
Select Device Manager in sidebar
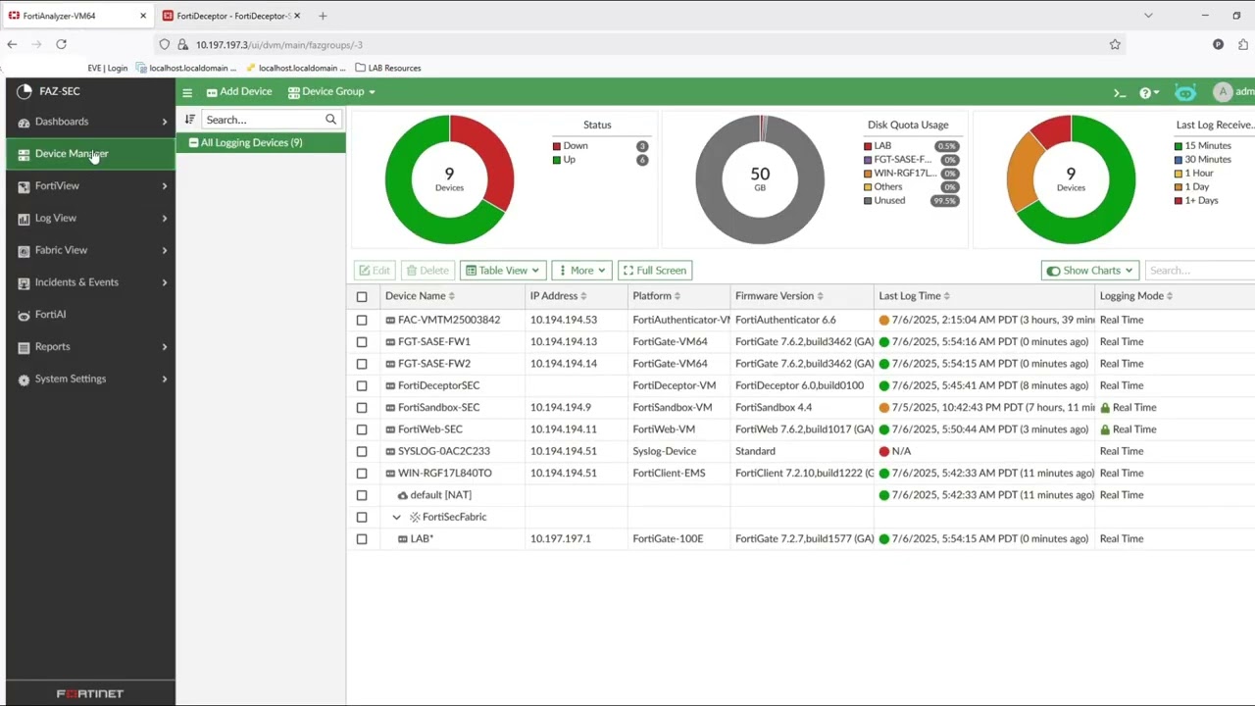pyautogui.click(x=90, y=154)
